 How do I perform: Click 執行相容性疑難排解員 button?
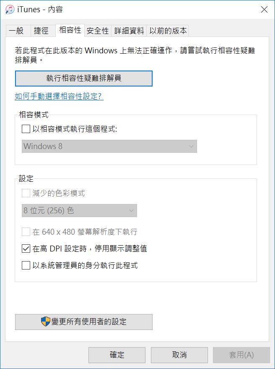click(84, 79)
